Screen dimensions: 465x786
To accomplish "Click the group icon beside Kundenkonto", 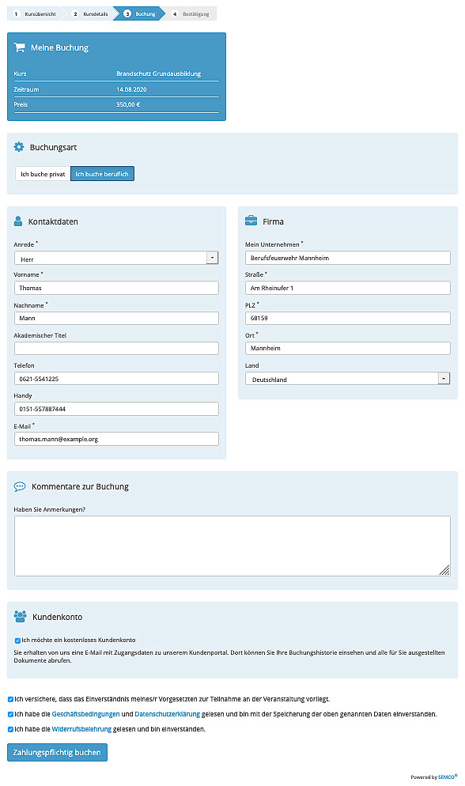I will tap(20, 617).
